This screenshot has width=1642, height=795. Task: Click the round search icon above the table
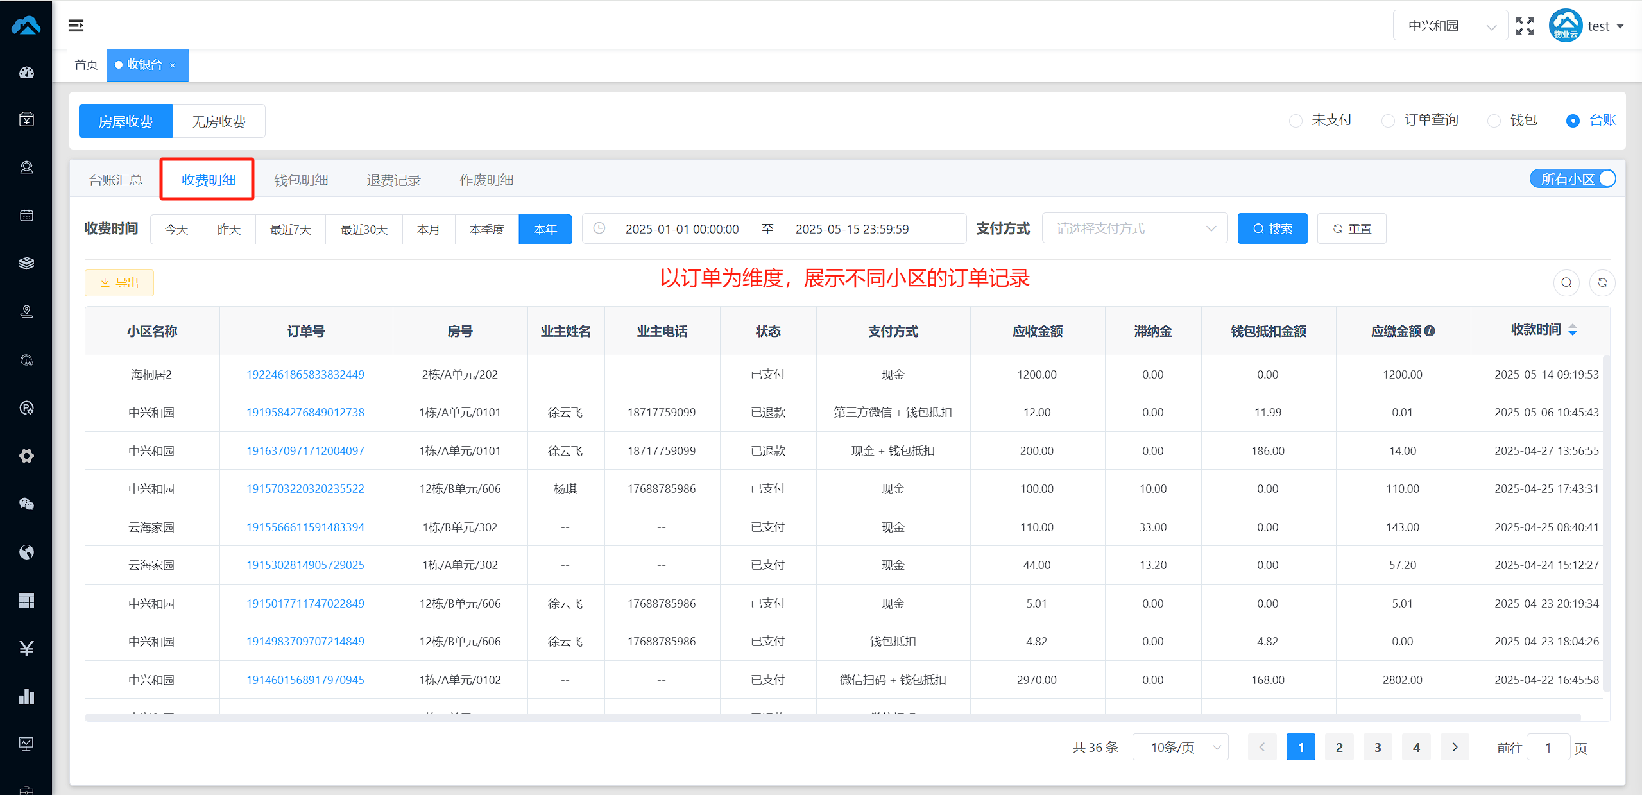(x=1566, y=283)
